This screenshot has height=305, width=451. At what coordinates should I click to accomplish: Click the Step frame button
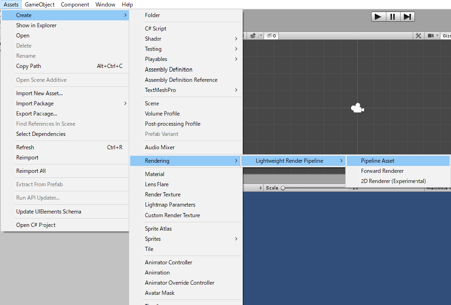(407, 17)
